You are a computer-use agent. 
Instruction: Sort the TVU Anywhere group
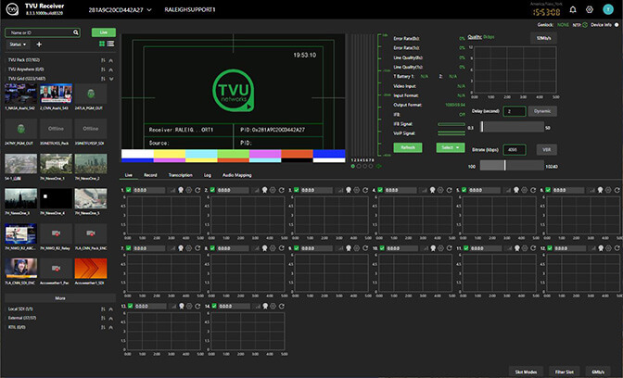click(x=103, y=69)
